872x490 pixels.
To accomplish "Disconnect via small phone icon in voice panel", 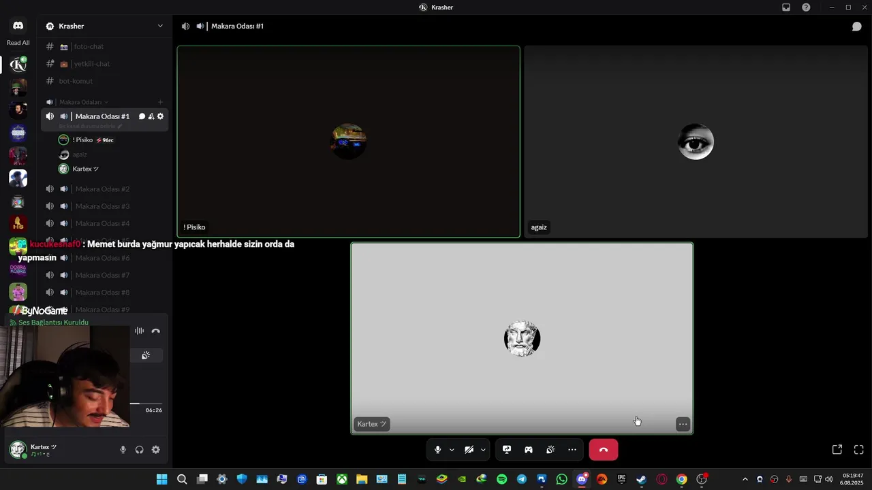I will point(156,331).
